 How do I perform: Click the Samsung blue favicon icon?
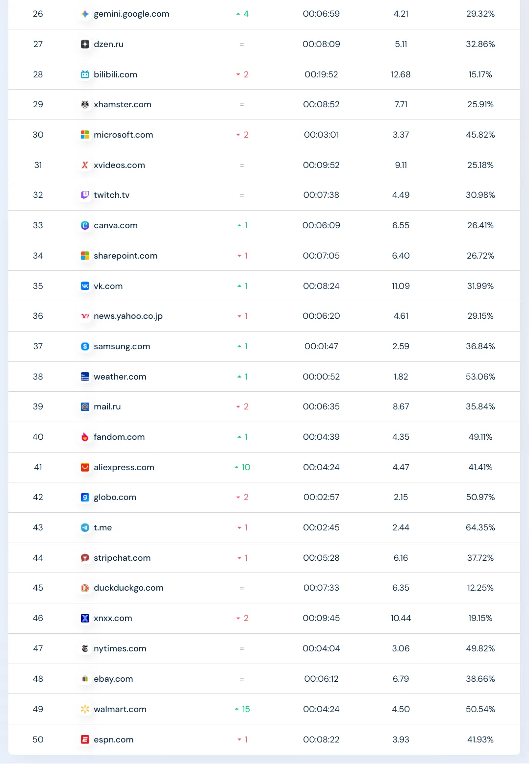[x=85, y=346]
